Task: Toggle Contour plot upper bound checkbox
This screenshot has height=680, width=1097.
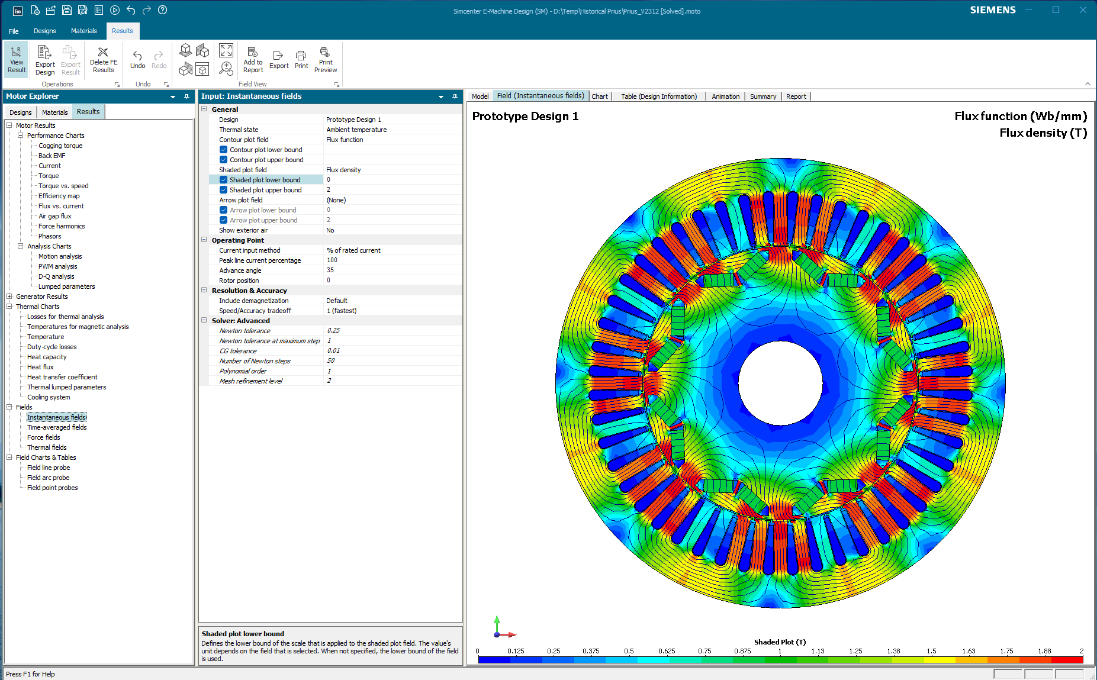Action: click(223, 160)
